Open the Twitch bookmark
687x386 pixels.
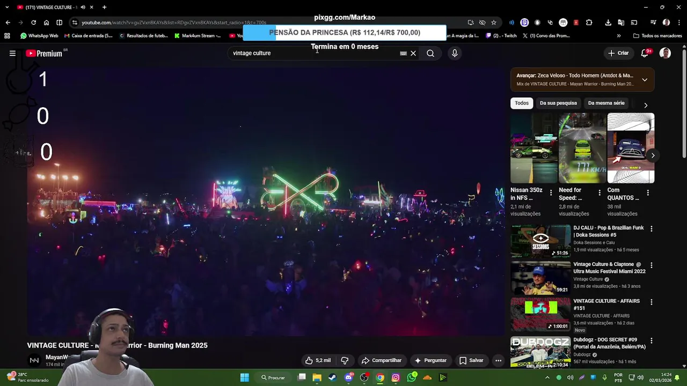501,36
